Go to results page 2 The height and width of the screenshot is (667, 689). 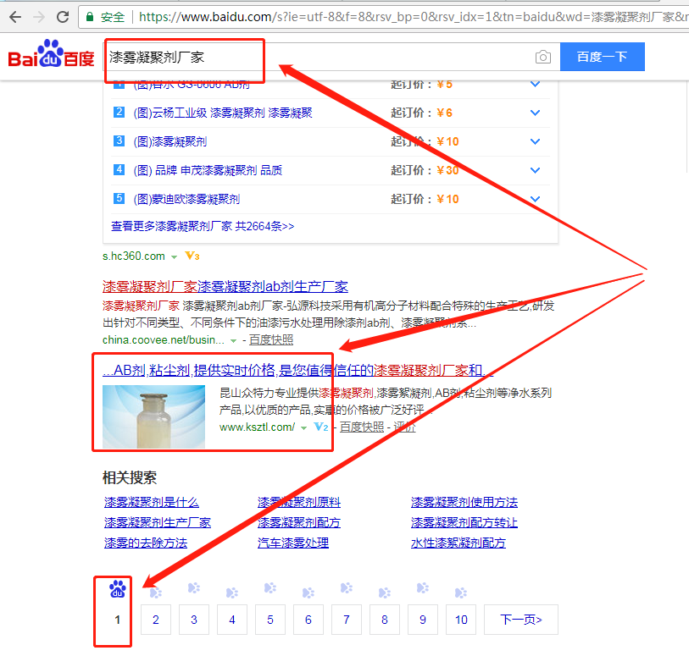click(155, 620)
